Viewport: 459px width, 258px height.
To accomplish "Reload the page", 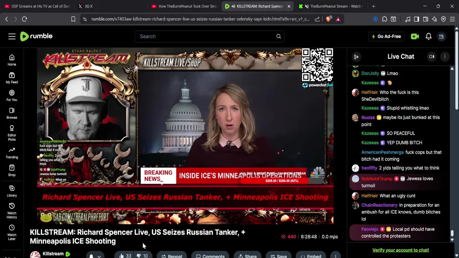I will click(24, 19).
